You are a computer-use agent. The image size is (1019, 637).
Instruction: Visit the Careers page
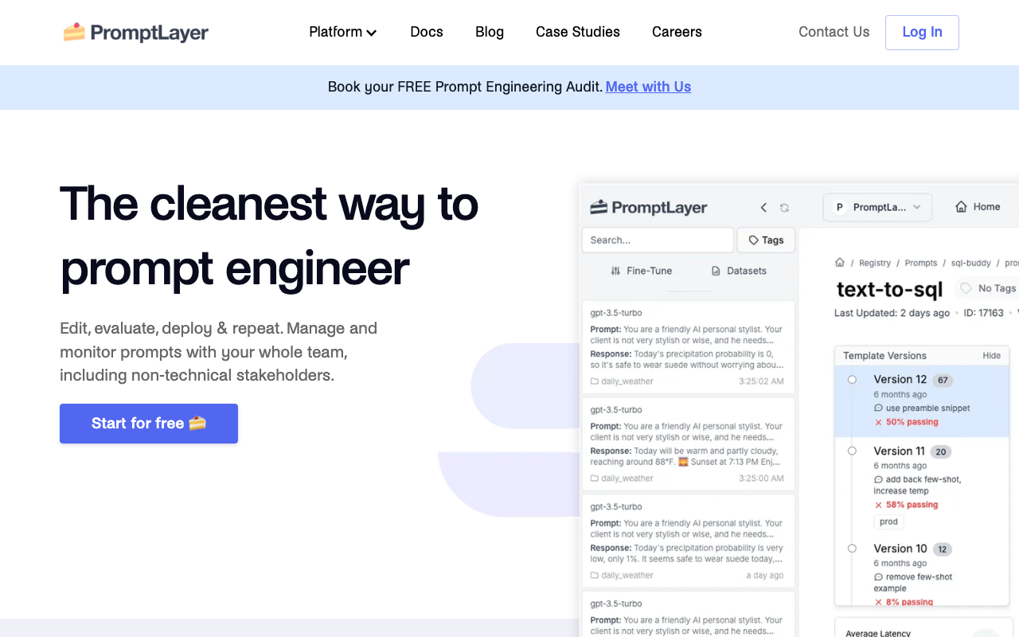click(x=677, y=32)
